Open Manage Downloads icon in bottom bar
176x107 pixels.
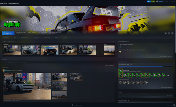tap(72, 105)
